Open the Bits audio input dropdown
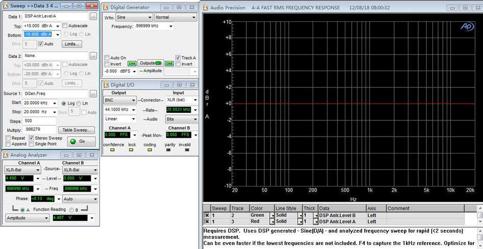The height and width of the screenshot is (249, 483). pyautogui.click(x=182, y=119)
